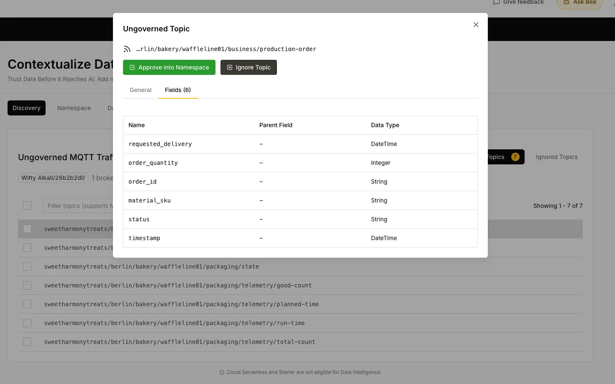Click the Data Intelligence info icon
Screen dimensions: 615x384
222,372
